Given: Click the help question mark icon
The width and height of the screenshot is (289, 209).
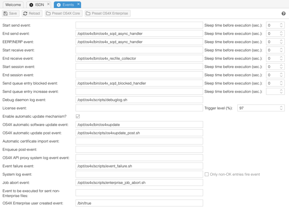Looking at the screenshot, I should [x=284, y=14].
